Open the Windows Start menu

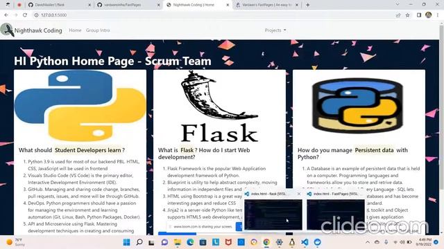[126, 242]
